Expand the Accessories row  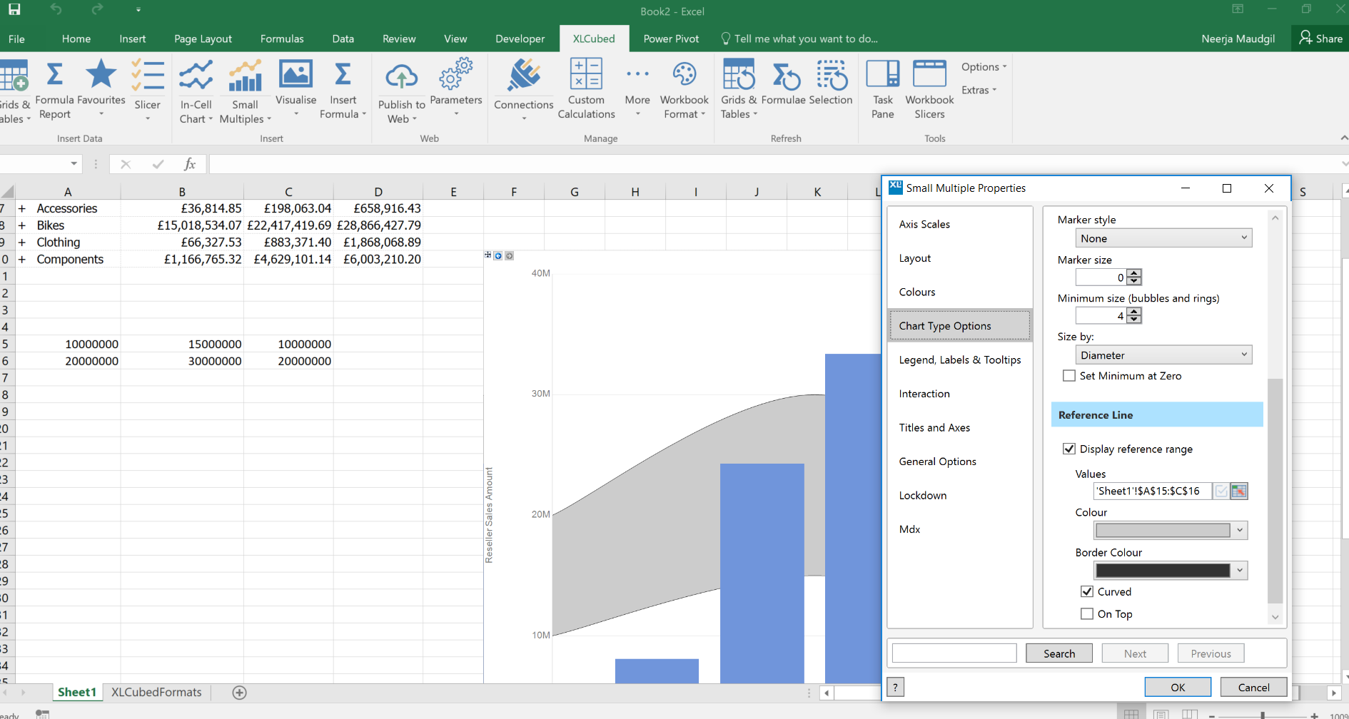pyautogui.click(x=22, y=208)
